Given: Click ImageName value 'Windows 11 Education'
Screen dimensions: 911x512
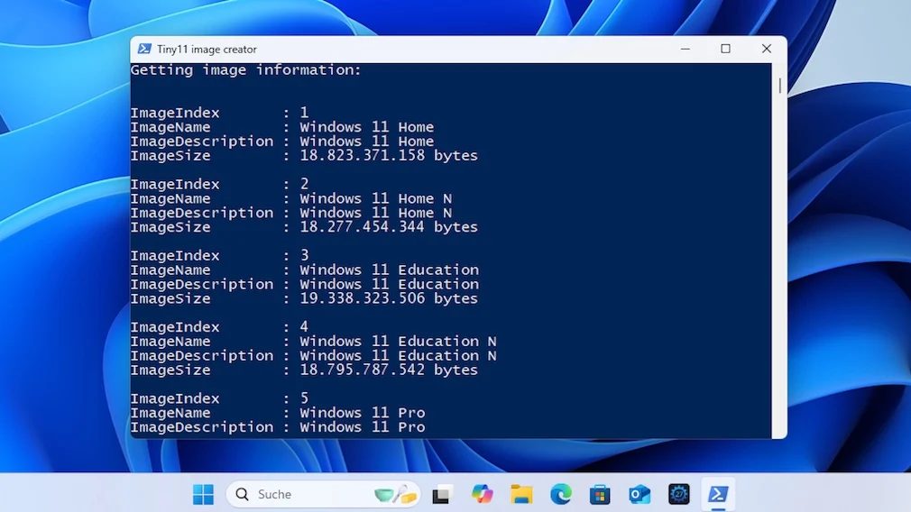Looking at the screenshot, I should click(390, 270).
